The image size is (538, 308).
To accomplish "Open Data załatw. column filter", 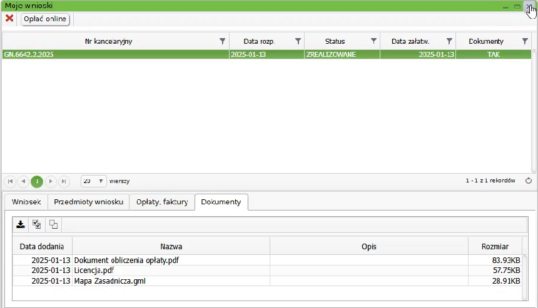I will [449, 41].
